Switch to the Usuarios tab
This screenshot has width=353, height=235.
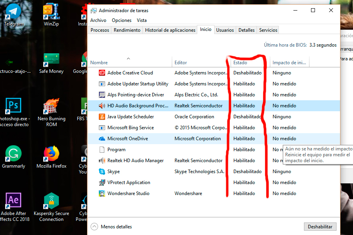click(225, 29)
